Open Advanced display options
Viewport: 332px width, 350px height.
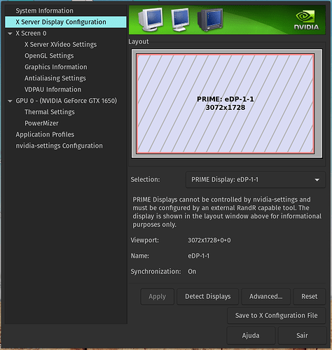point(265,297)
